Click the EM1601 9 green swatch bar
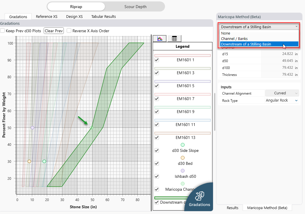Viewport: 305px width, 214px height. point(183,107)
